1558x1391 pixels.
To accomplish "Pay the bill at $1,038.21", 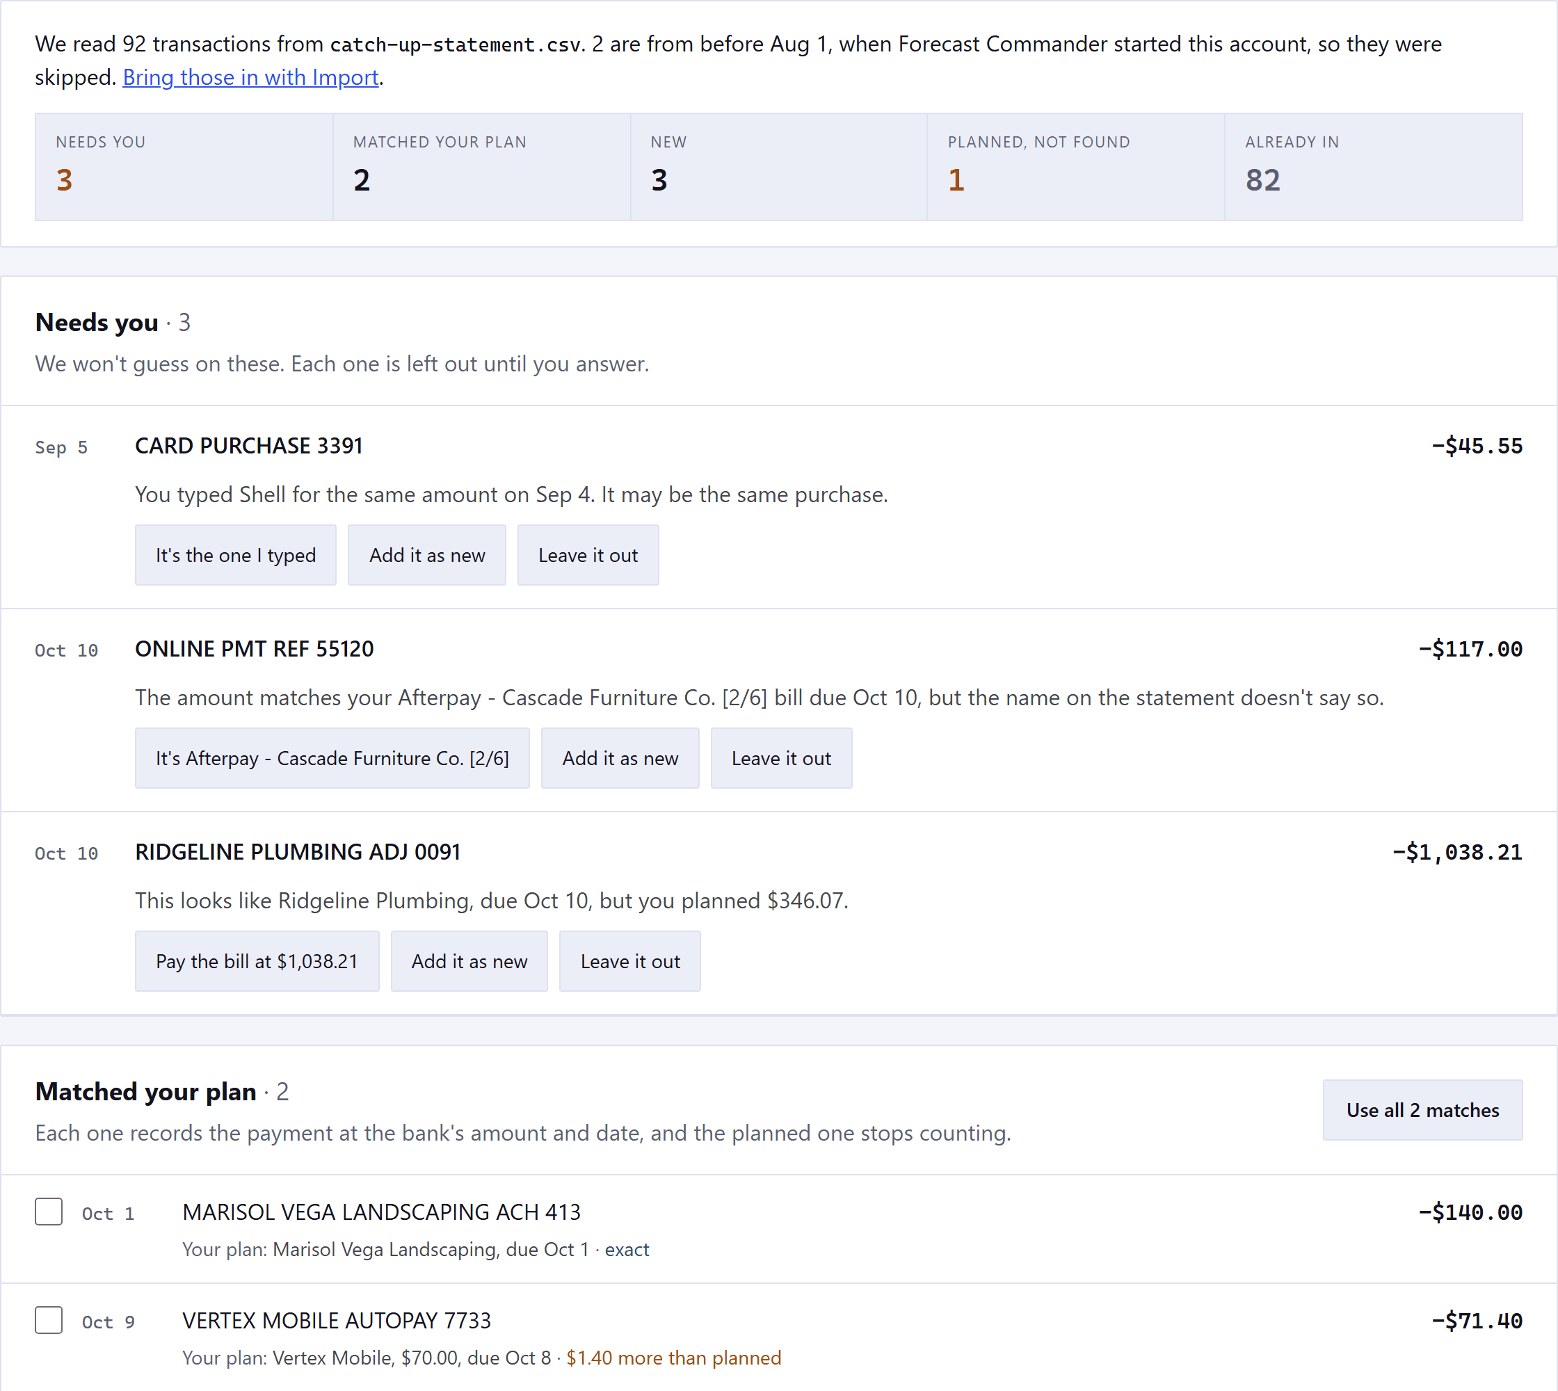I will [x=257, y=961].
